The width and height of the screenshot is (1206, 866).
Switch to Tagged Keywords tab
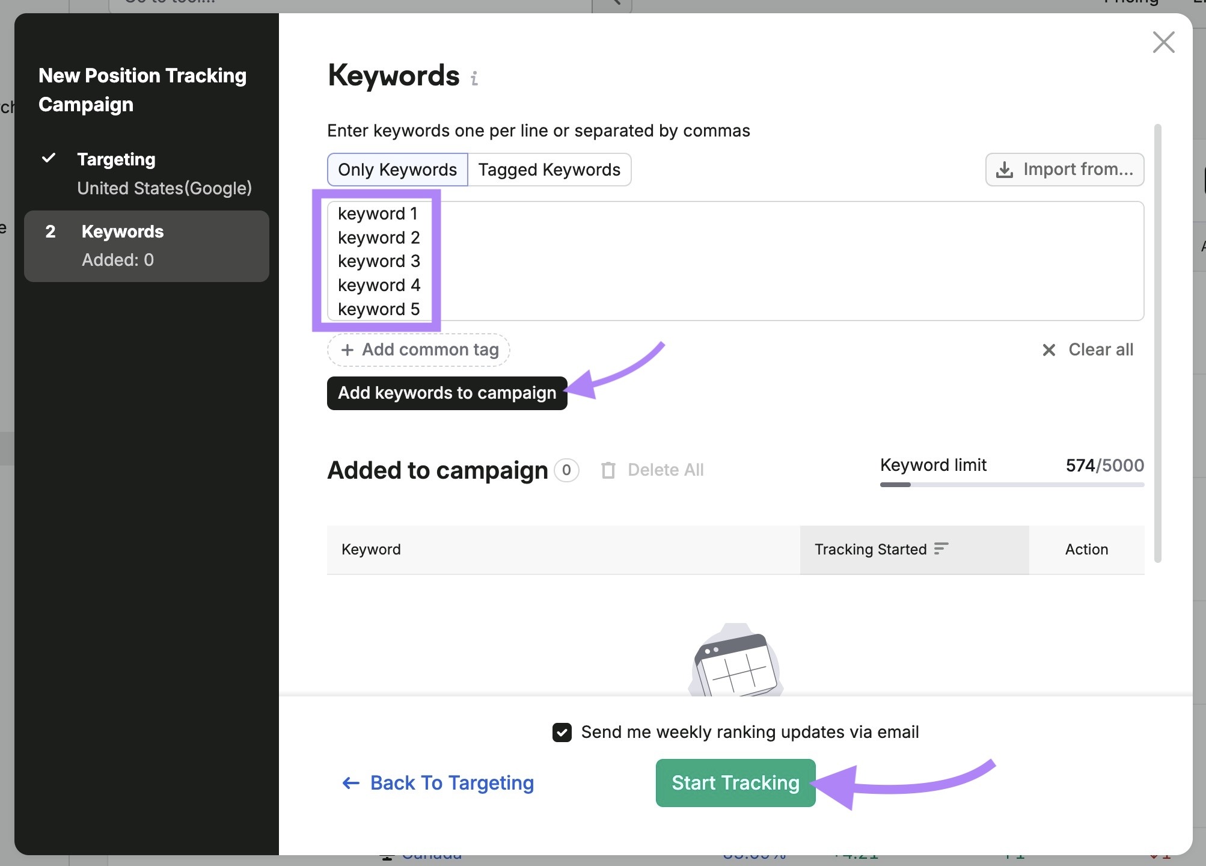click(x=549, y=170)
